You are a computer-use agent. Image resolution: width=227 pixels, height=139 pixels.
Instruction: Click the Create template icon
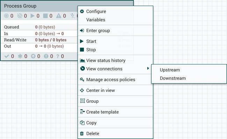point(82,112)
